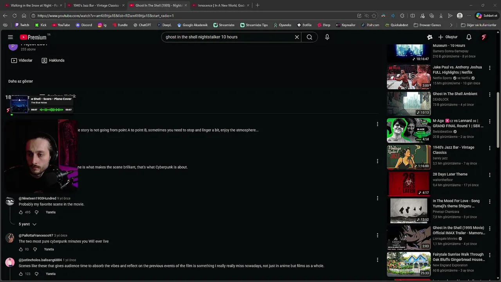The height and width of the screenshot is (282, 501).
Task: Open browser extensions puzzle icon
Action: [x=402, y=16]
